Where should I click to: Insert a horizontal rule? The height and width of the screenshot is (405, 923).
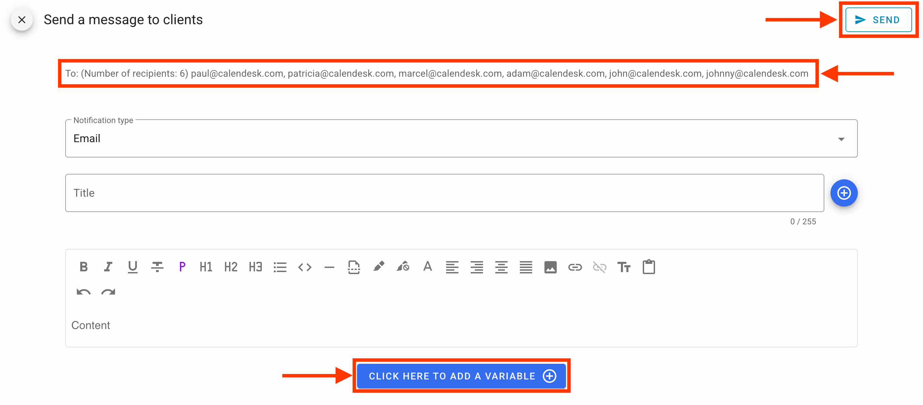pos(329,267)
